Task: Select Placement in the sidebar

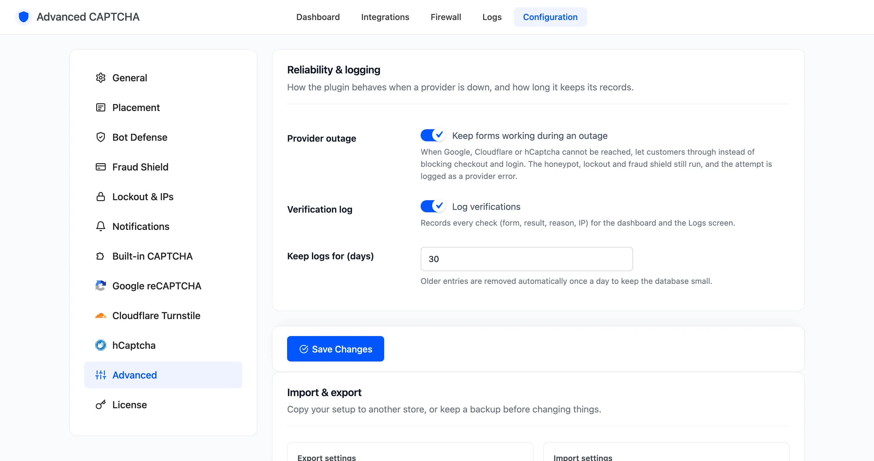Action: 163,107
